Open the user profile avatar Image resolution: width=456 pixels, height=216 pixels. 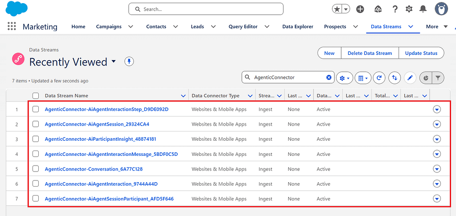pos(441,9)
